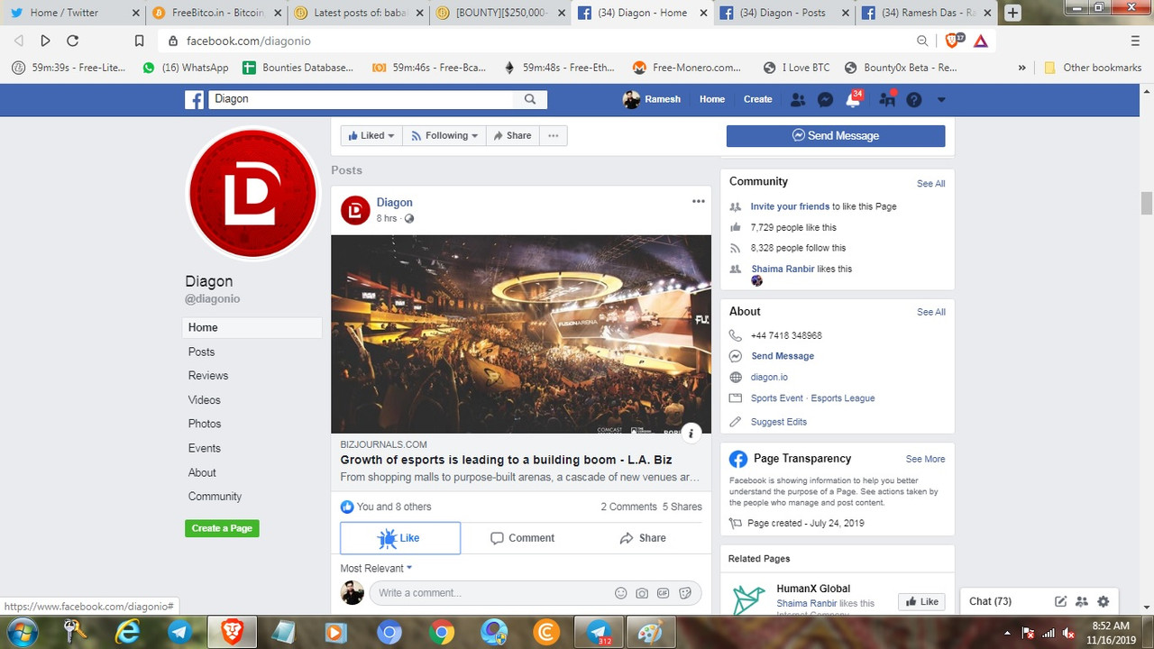Toggle Like on the esports post
Image resolution: width=1154 pixels, height=649 pixels.
click(x=400, y=538)
